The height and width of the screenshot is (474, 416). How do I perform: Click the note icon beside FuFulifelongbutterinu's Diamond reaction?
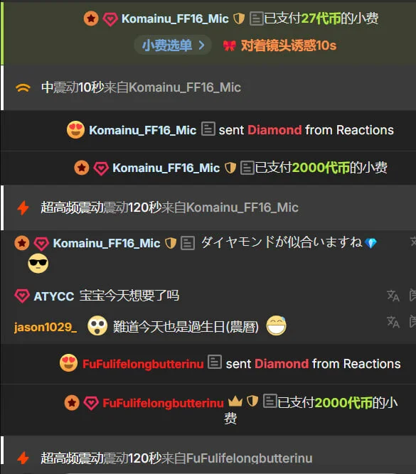pyautogui.click(x=215, y=362)
